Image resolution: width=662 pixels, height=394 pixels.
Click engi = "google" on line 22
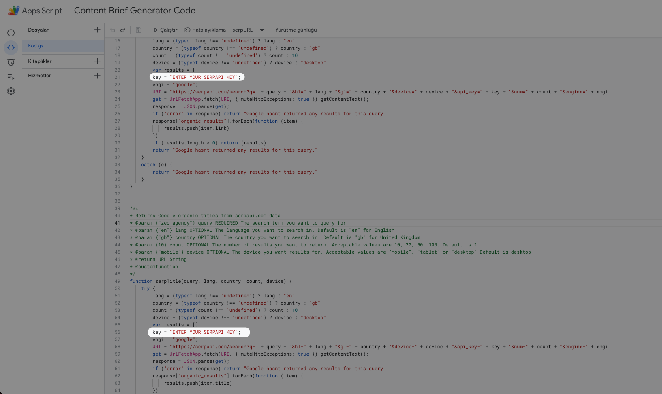coord(175,85)
